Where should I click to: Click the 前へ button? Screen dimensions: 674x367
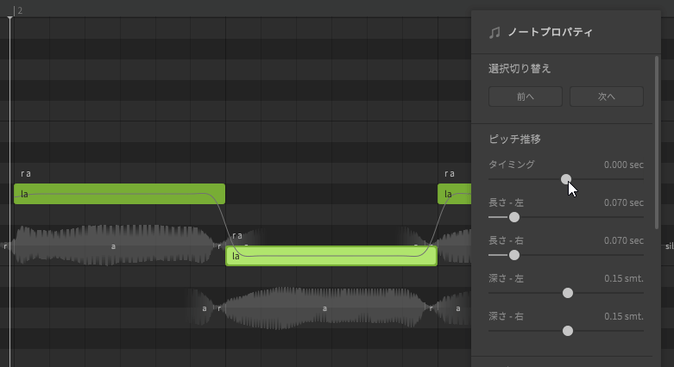(x=525, y=96)
